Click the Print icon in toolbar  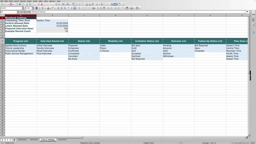[x=20, y=4]
